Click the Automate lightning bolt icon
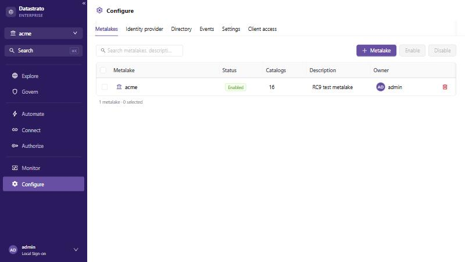The width and height of the screenshot is (465, 262). tap(15, 114)
